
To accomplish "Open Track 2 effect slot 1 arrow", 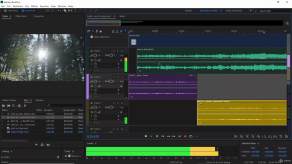I will click(119, 90).
